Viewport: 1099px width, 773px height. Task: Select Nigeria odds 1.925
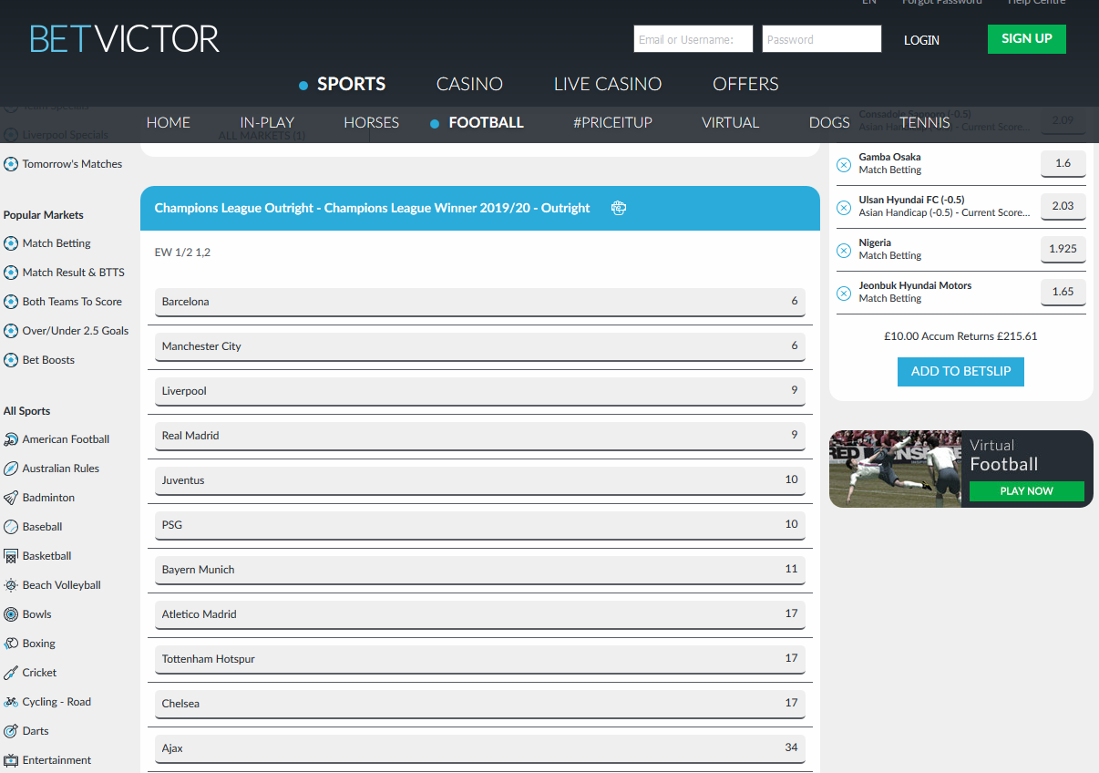point(1063,249)
